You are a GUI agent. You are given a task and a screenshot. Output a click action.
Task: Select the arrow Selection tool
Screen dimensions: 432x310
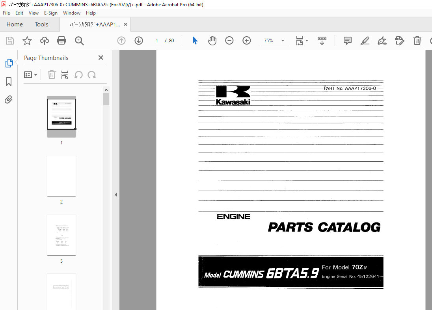click(195, 41)
